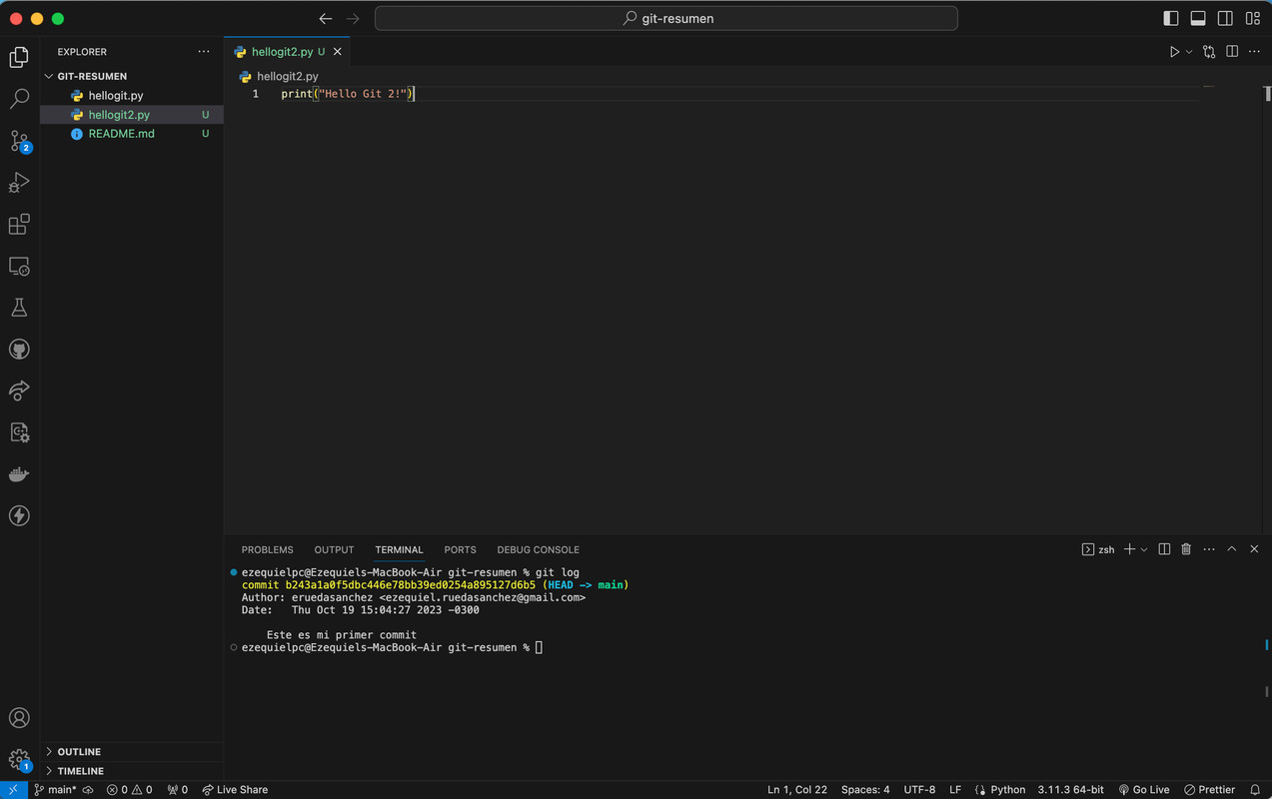The width and height of the screenshot is (1272, 799).
Task: Click Ln 1, Col 22 in status bar
Action: pos(797,790)
